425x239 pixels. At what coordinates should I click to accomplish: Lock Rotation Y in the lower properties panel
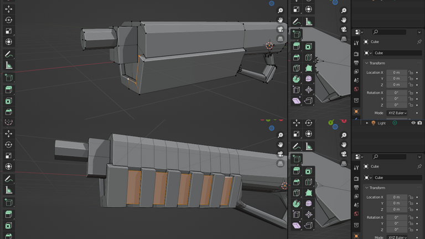click(411, 224)
